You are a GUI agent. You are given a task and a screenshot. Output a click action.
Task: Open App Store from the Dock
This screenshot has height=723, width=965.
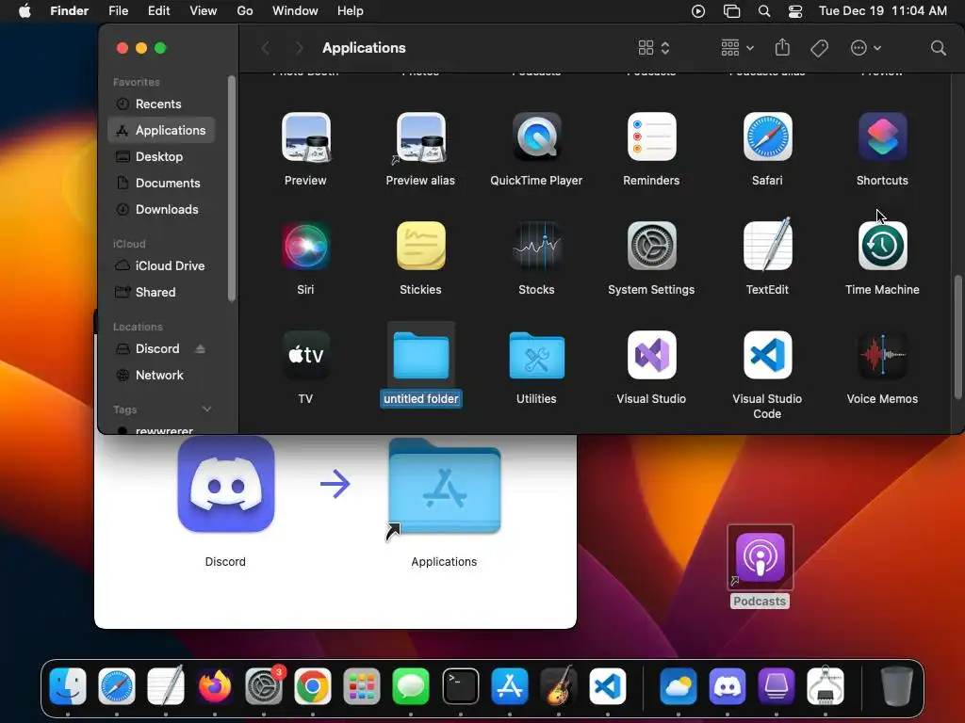(510, 686)
